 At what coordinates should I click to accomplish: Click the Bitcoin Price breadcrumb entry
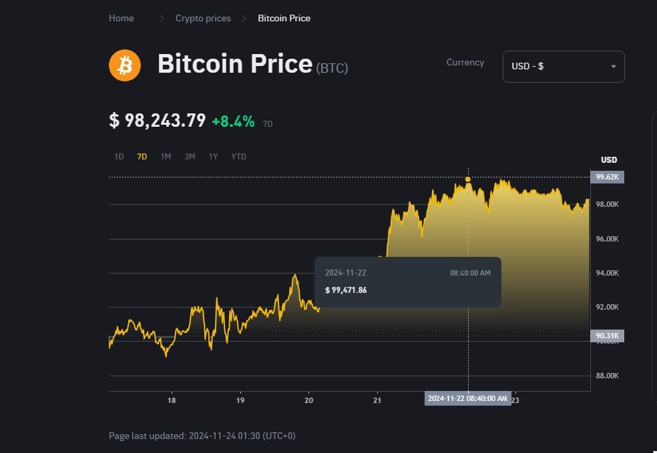click(284, 18)
